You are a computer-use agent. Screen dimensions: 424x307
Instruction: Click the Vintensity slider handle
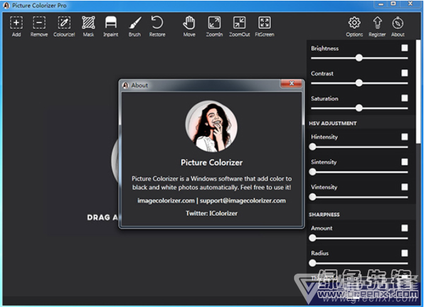pos(312,197)
